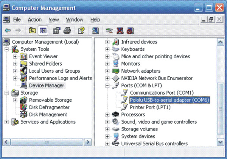Click the Uninstall device toolbar icon
Viewport: 227px width, 159px height.
(120, 31)
